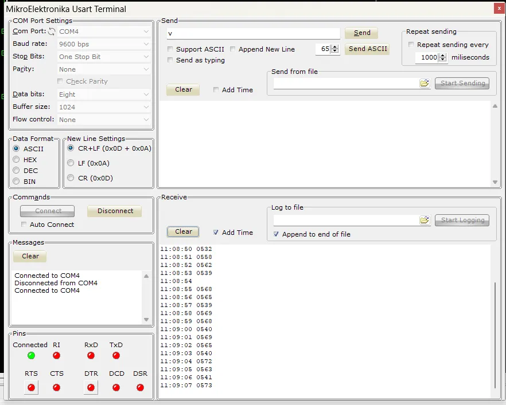Click the Log to file path field
506x405 pixels.
pyautogui.click(x=346, y=220)
